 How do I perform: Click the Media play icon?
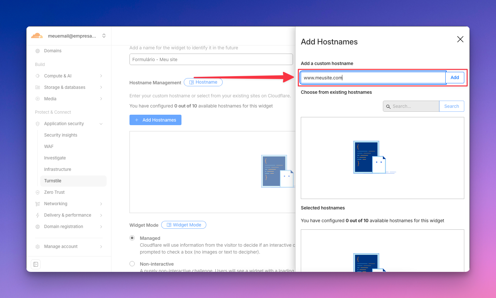(x=38, y=99)
